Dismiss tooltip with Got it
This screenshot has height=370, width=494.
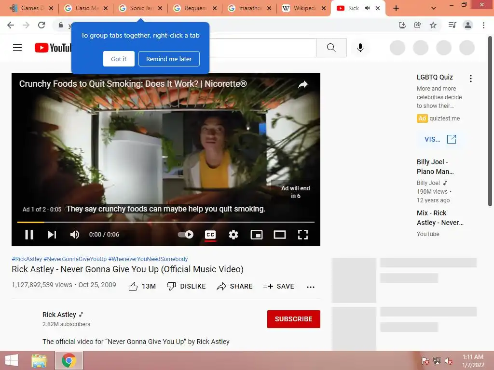click(x=119, y=59)
